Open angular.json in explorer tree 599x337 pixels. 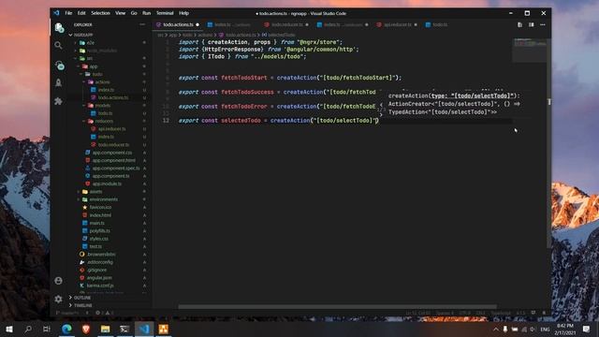(99, 277)
